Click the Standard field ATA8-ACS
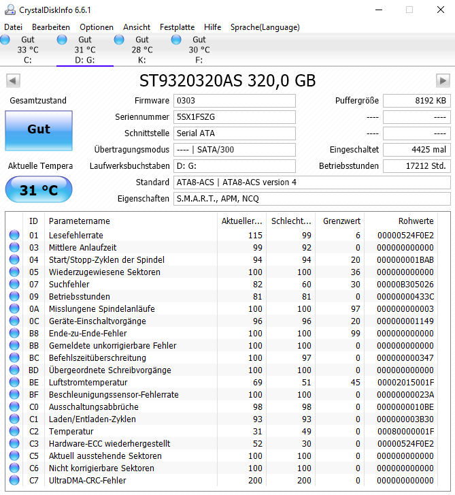This screenshot has width=455, height=495. (x=312, y=182)
